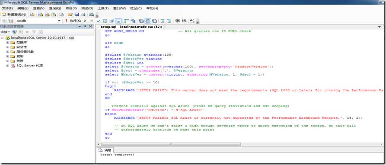Viewport: 386px width, 165px height.
Task: Click the New Query (新建查询) button
Action: tap(14, 15)
